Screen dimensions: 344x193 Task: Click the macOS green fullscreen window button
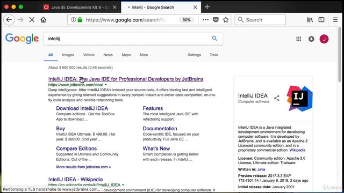[x=20, y=7]
